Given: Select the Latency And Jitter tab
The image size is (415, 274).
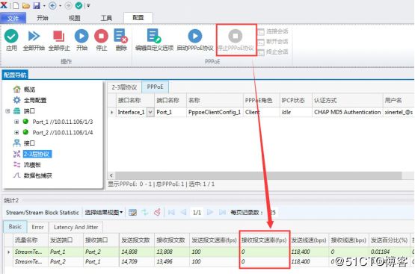Looking at the screenshot, I should (x=76, y=227).
